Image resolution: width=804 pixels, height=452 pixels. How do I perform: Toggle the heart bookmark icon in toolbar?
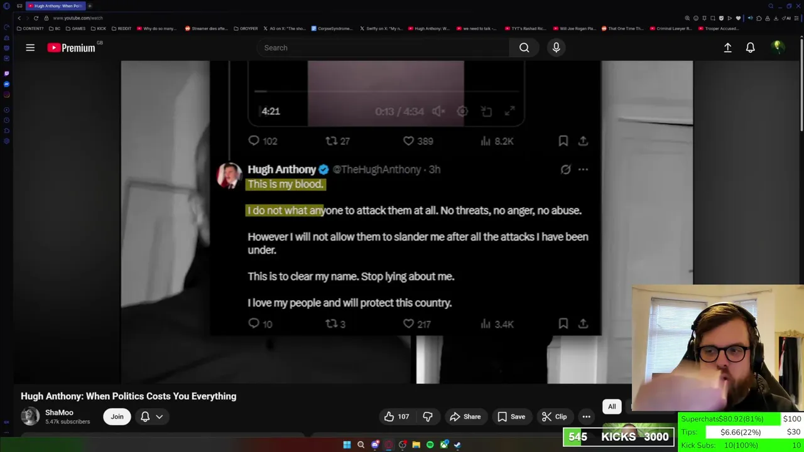pos(738,18)
